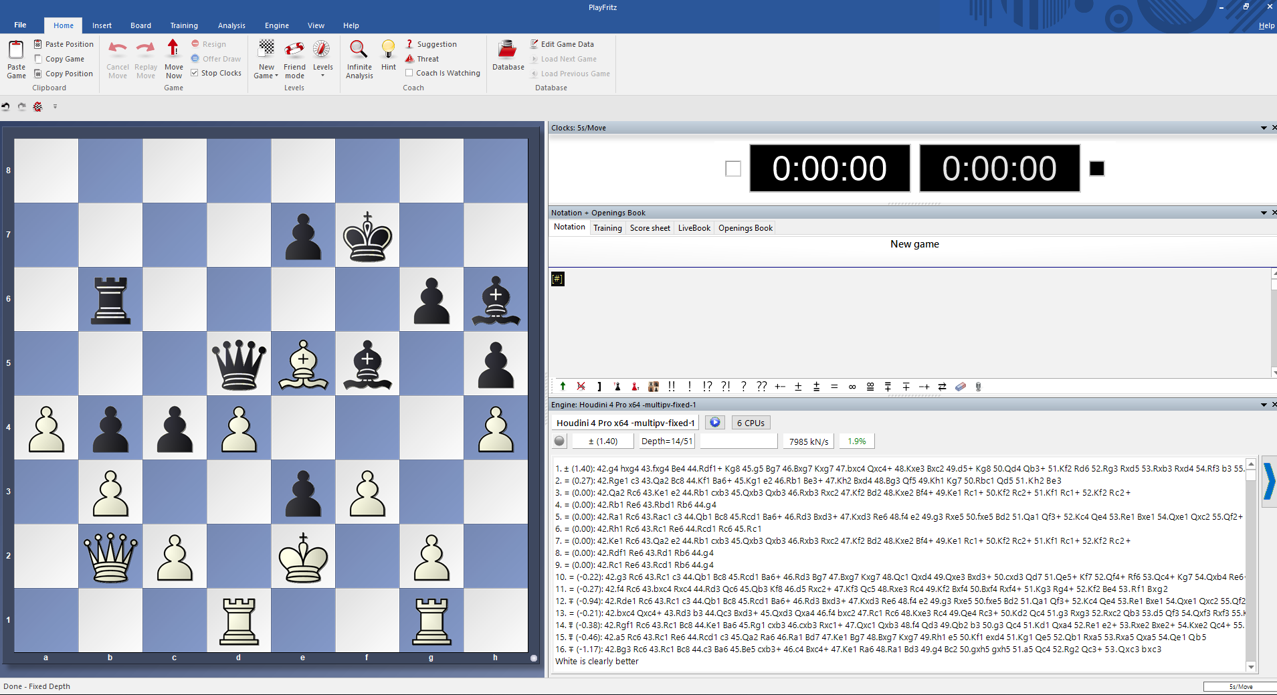Screen dimensions: 1277x695
Task: Open the Engine ribbon tab
Action: (276, 25)
